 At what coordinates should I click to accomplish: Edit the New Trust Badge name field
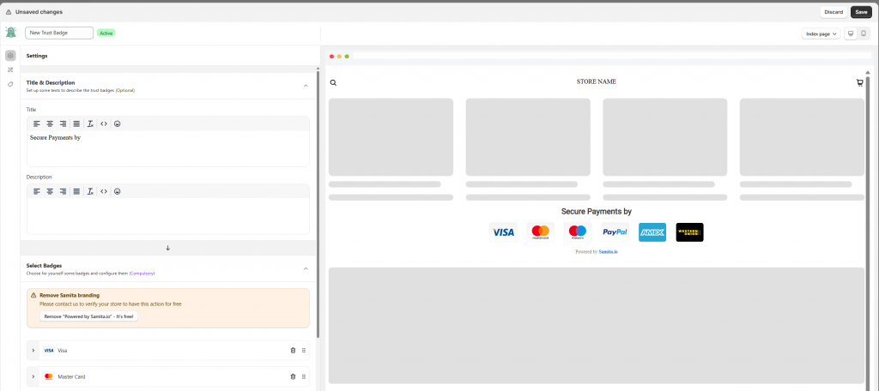tap(59, 33)
